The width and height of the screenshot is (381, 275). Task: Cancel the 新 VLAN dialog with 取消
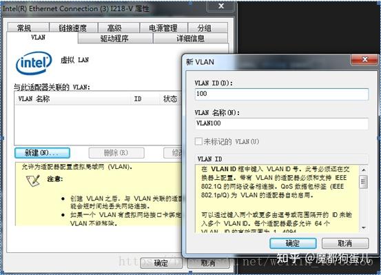click(x=345, y=243)
